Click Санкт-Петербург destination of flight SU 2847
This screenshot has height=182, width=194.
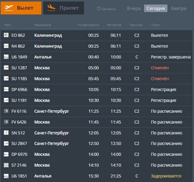[x=52, y=144]
